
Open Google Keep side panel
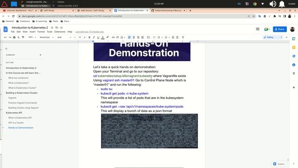(294, 48)
